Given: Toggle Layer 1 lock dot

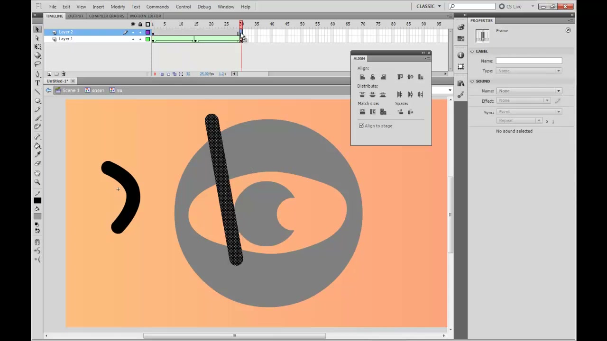Looking at the screenshot, I should (x=140, y=39).
